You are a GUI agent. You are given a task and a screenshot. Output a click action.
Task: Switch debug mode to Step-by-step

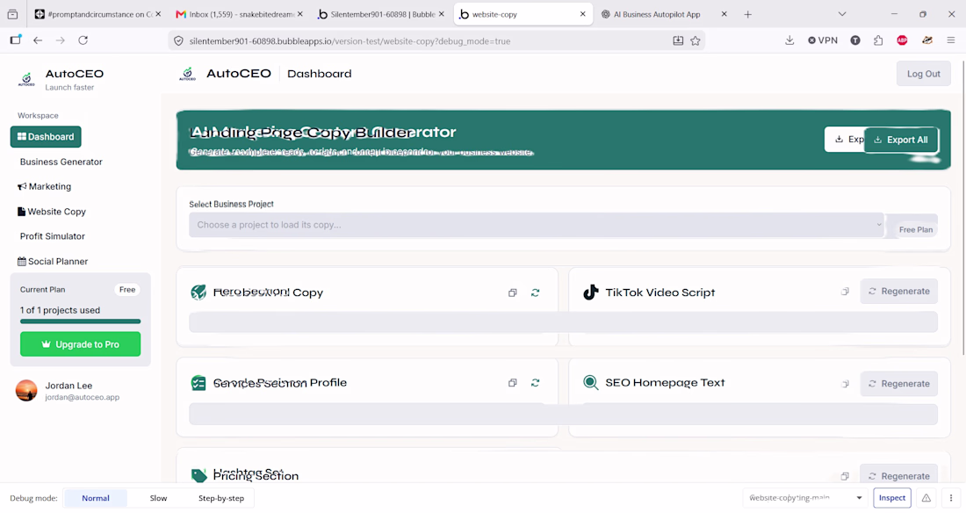221,498
